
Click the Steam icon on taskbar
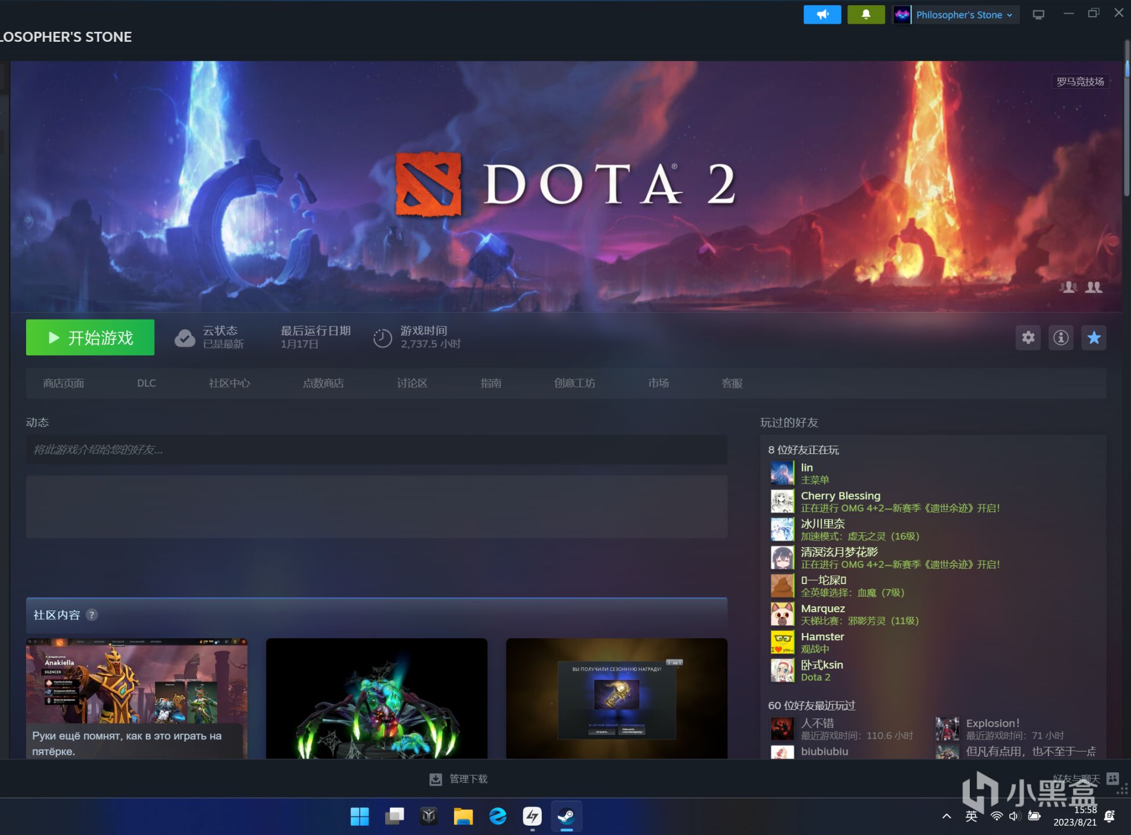(566, 816)
